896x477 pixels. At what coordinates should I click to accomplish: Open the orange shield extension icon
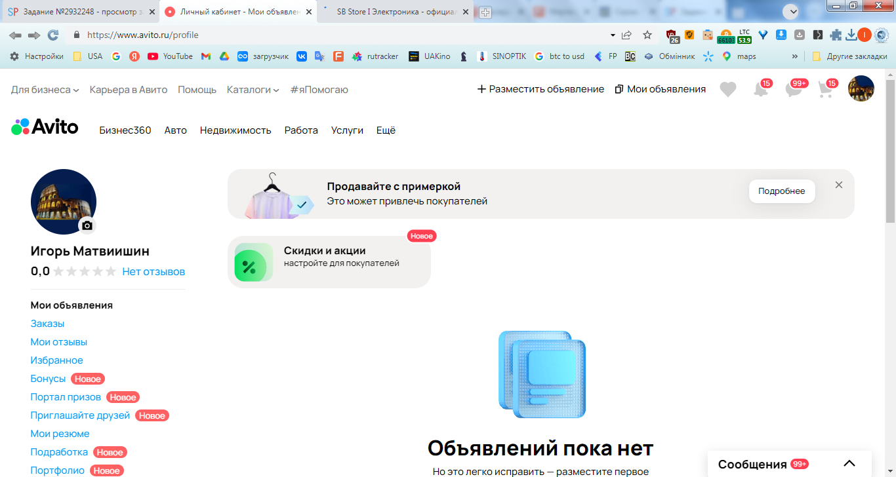689,35
